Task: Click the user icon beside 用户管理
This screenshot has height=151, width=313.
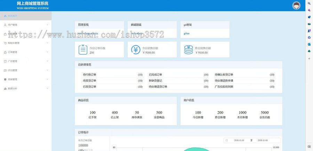Action: (5, 25)
